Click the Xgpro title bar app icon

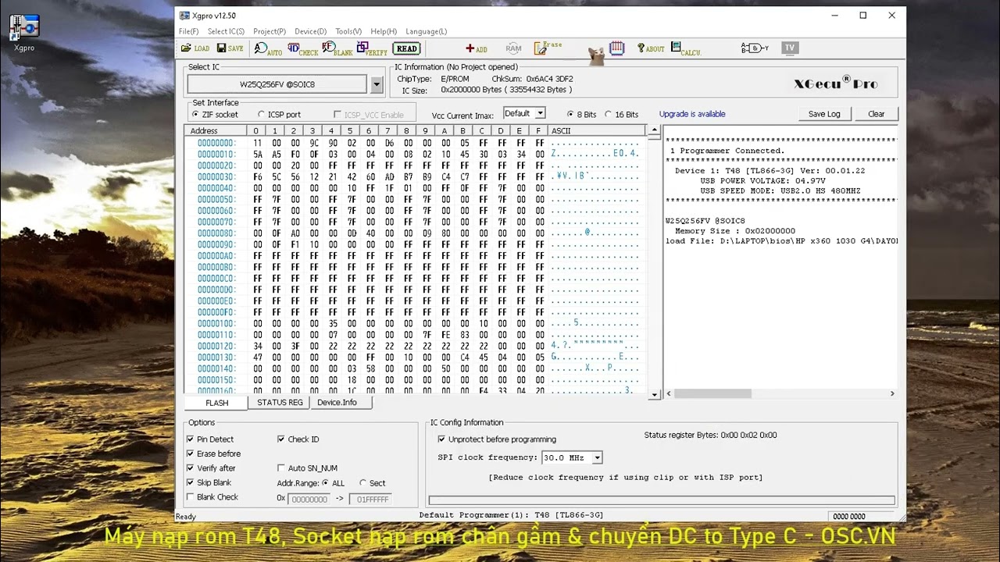[x=184, y=16]
